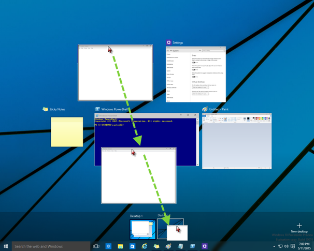Viewport: 314px width, 251px height.
Task: Select the purple Settings gear taskbar icon
Action: click(x=205, y=246)
